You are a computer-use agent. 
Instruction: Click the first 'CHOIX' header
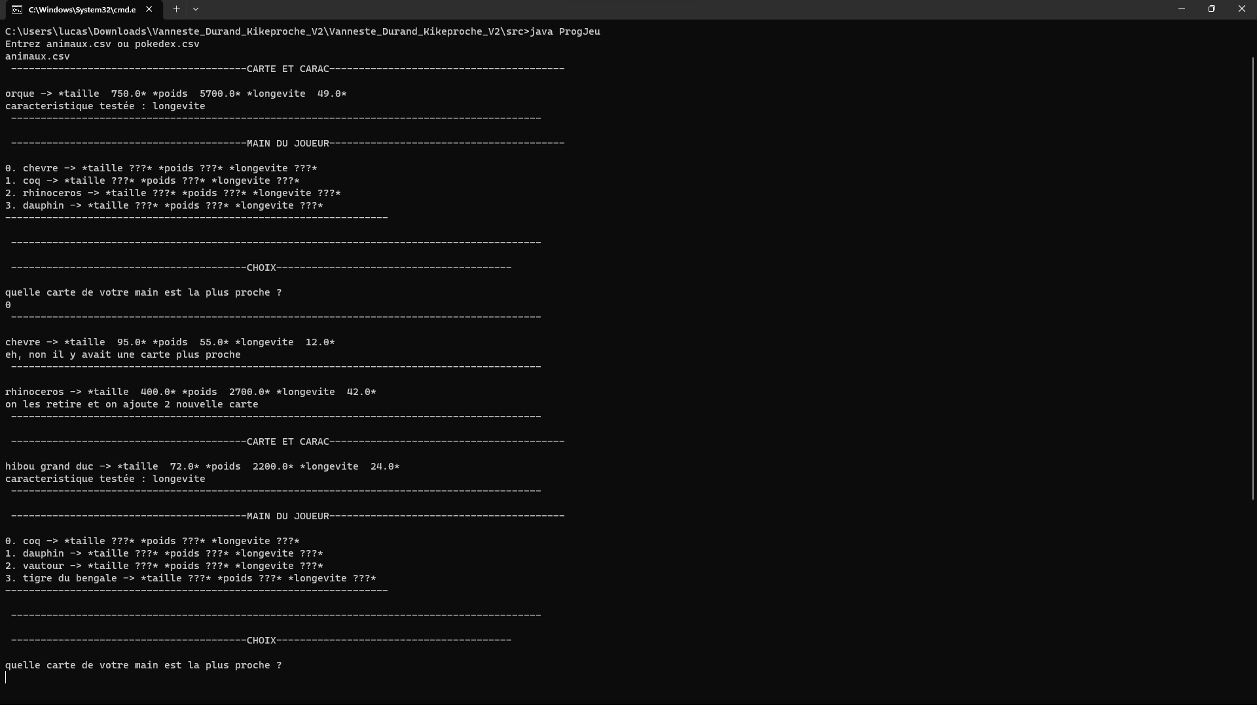tap(261, 267)
